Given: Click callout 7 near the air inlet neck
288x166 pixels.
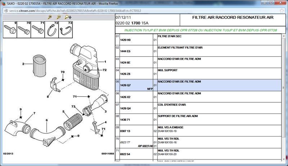Looking at the screenshot, I should click(x=34, y=113).
